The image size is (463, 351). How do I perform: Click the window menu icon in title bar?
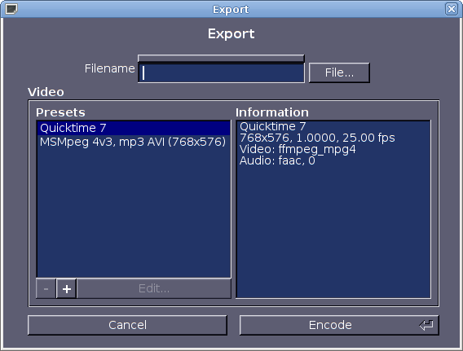click(x=11, y=9)
